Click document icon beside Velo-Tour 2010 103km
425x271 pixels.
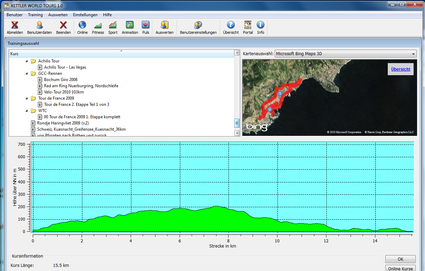[40, 92]
